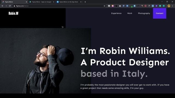Switch to Figma Mirror on the App Store tab
Image resolution: width=175 pixels, height=98 pixels.
pyautogui.click(x=69, y=2)
